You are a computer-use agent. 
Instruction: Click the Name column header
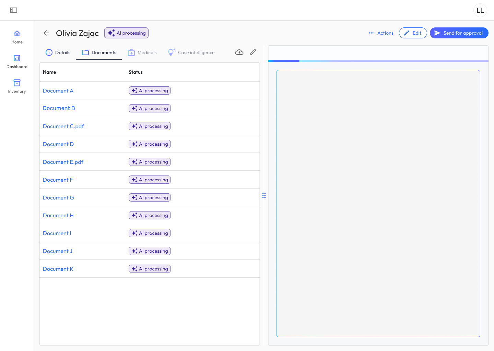[49, 72]
